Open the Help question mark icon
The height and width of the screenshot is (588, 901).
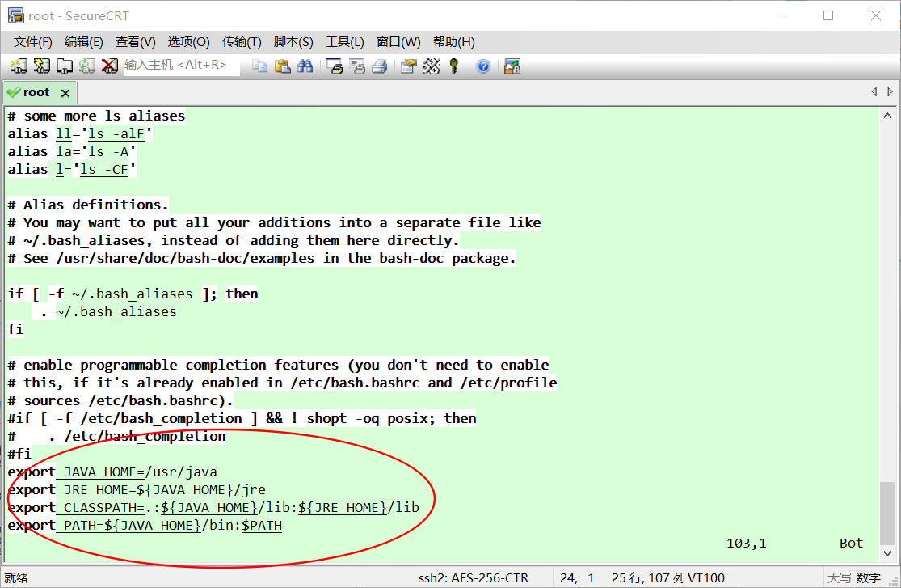coord(483,66)
